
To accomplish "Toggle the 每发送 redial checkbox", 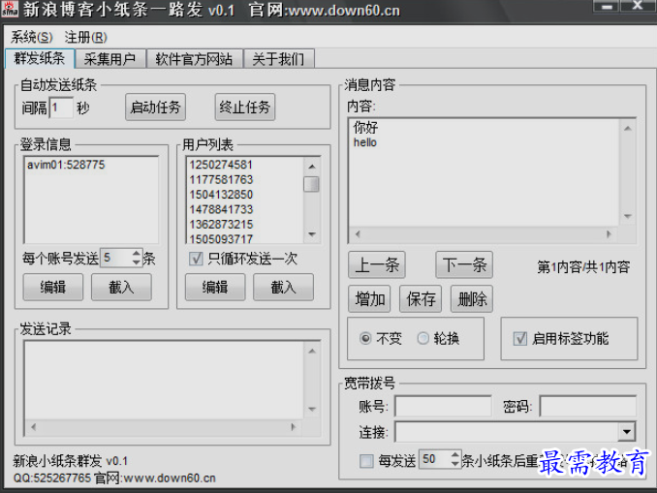I will pyautogui.click(x=366, y=461).
